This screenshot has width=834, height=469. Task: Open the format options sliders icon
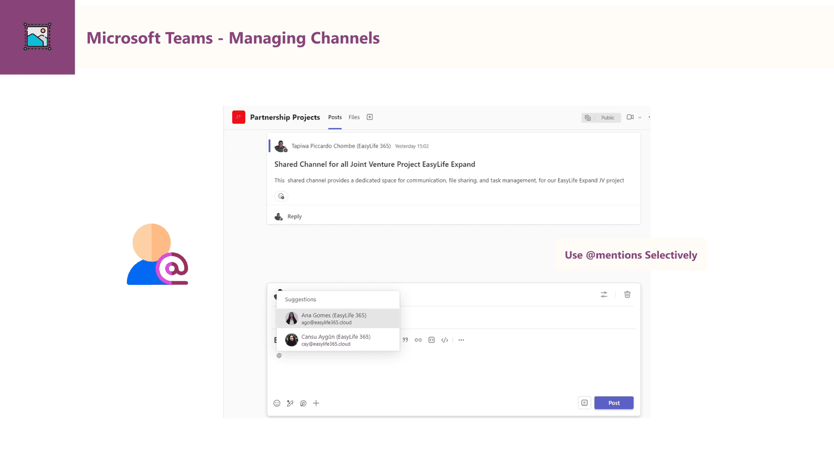604,294
